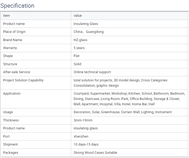Viewport: 189px width, 158px height.
Task: Click the Specification heading
Action: pos(17,6)
